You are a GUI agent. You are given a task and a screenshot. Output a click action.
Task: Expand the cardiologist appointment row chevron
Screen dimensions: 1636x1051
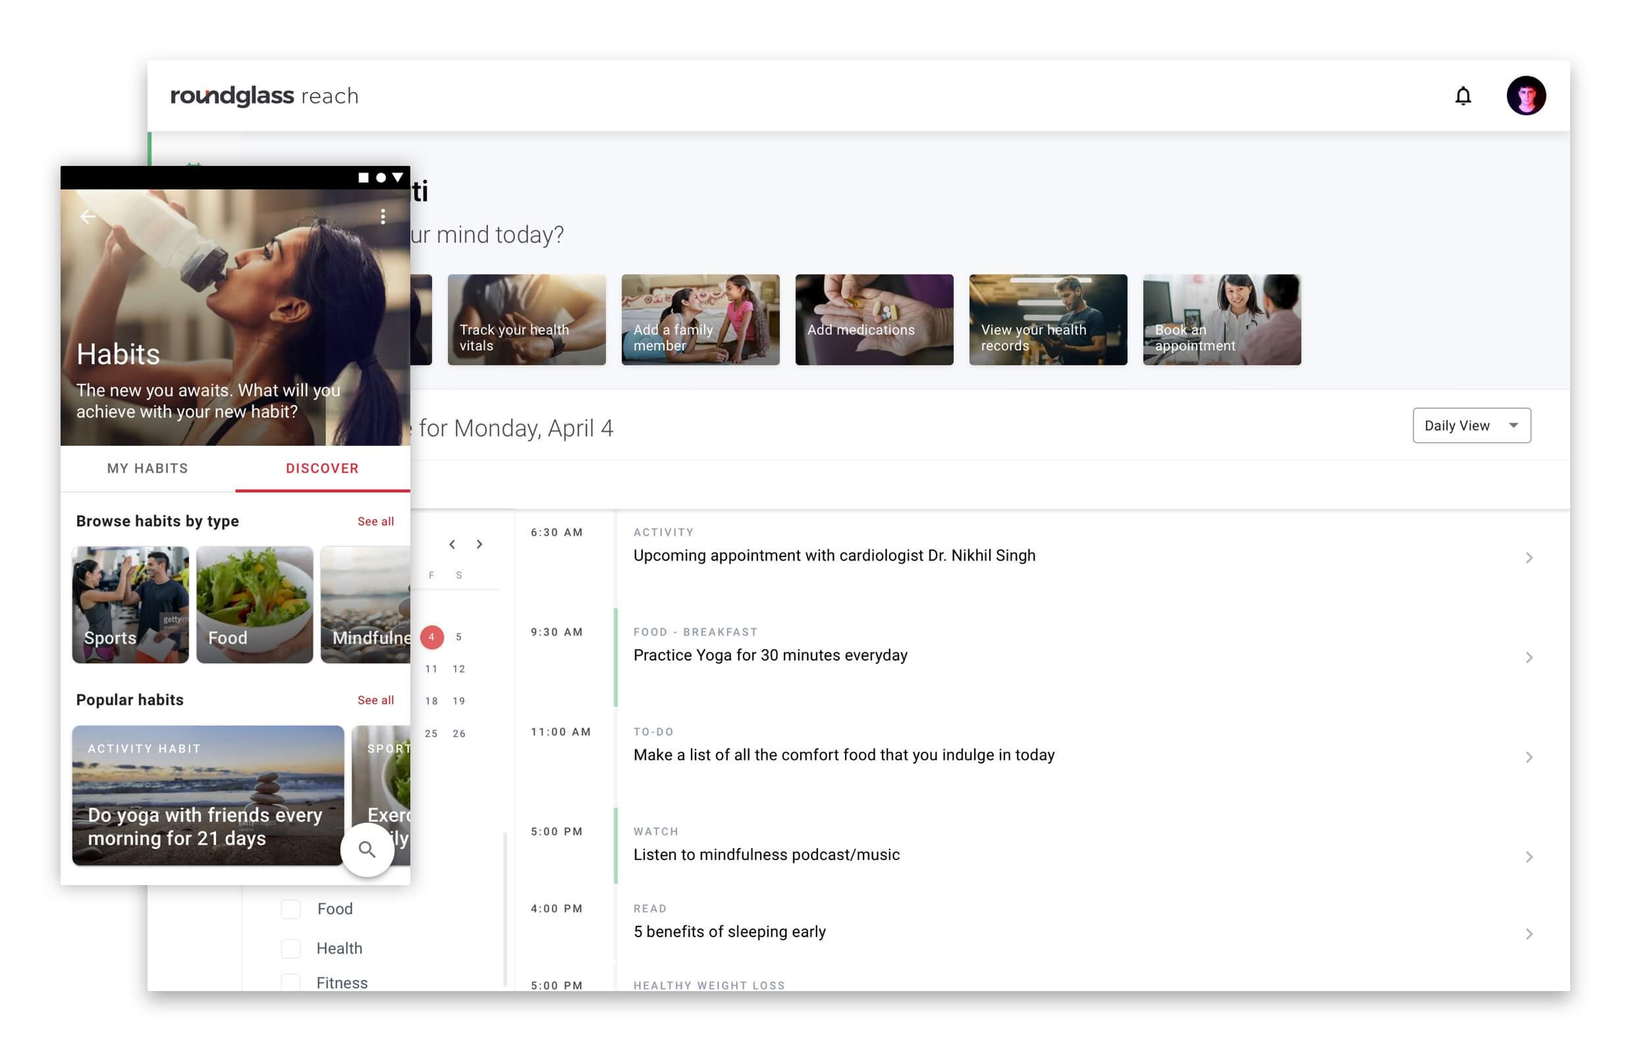pos(1528,558)
